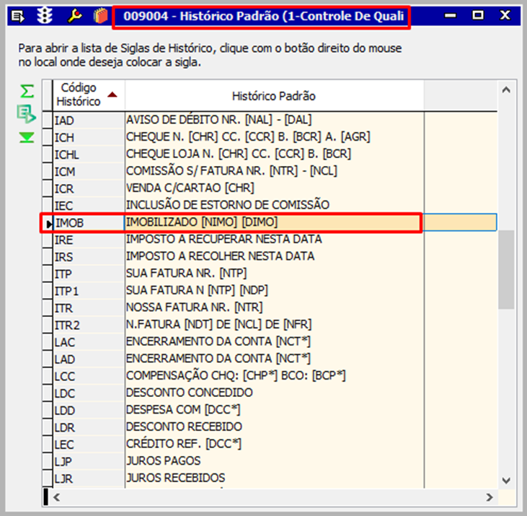Select the ICR code cell
Screen dimensions: 527x516
coord(89,188)
